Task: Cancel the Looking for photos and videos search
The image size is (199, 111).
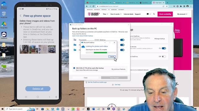Action: tap(112, 57)
